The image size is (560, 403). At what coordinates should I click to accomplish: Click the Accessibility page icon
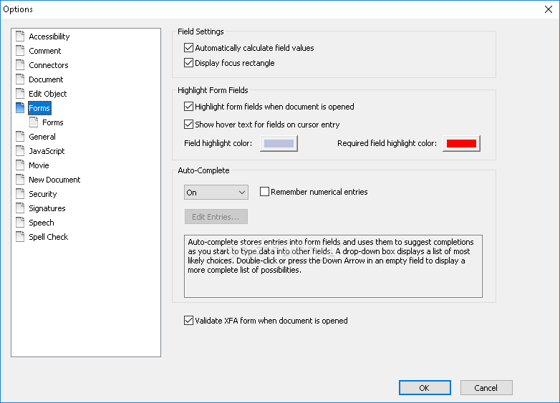(20, 36)
